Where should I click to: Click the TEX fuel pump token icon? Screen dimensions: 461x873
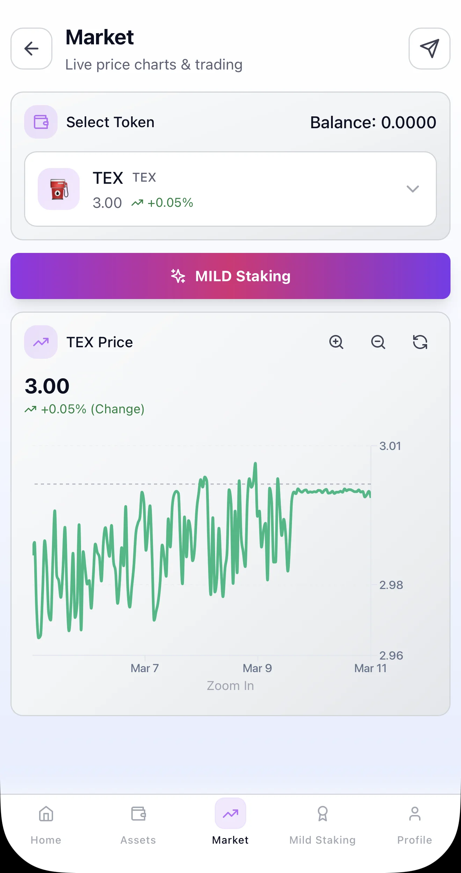pyautogui.click(x=59, y=189)
